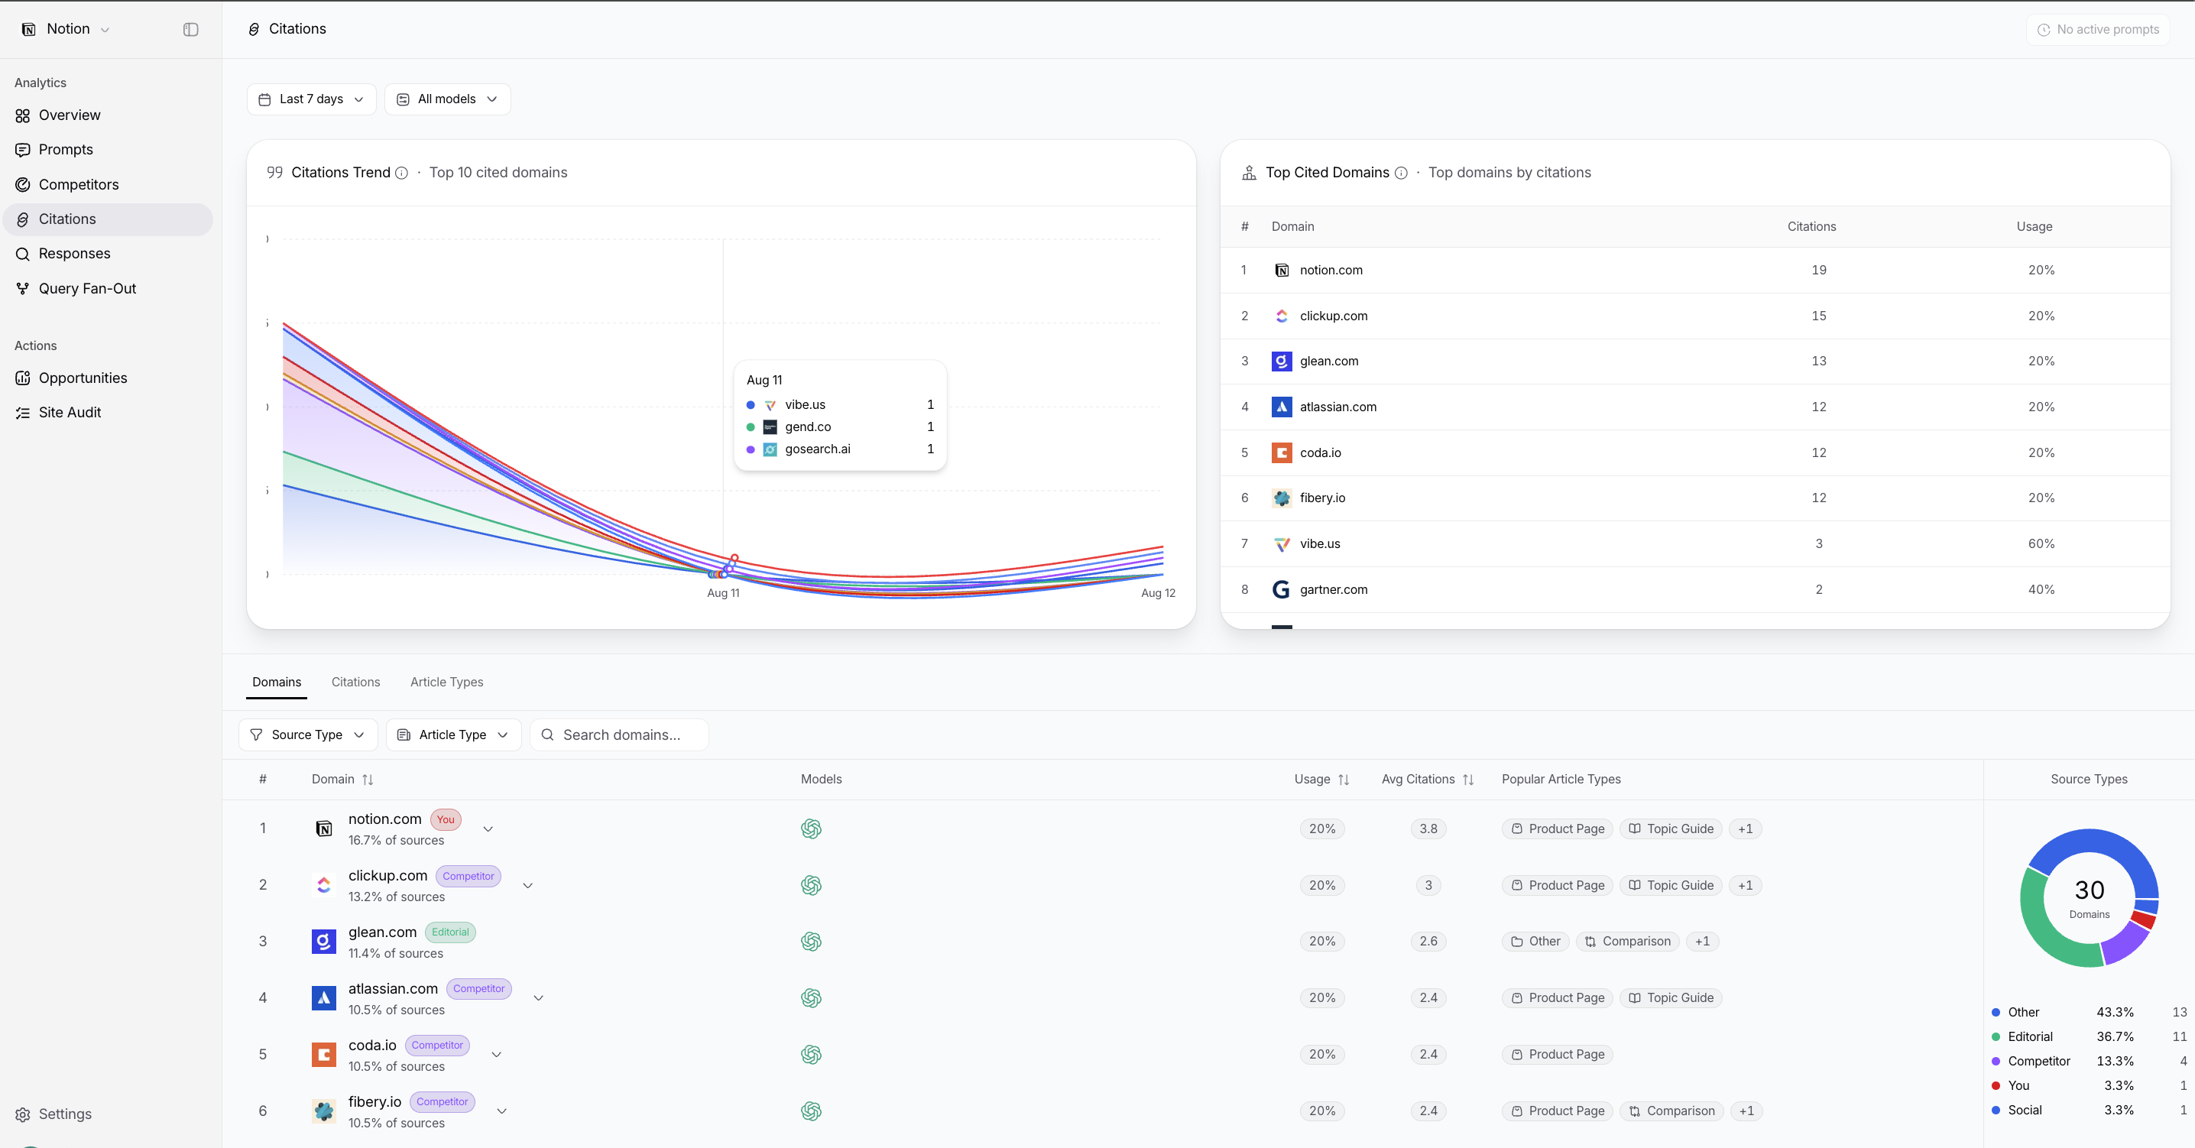Image resolution: width=2195 pixels, height=1148 pixels.
Task: Open Competitors in the sidebar
Action: (79, 184)
